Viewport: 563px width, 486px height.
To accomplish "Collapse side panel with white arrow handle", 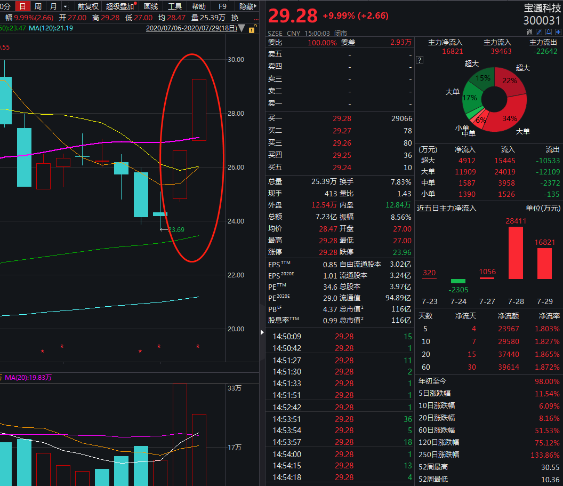I will [x=262, y=332].
